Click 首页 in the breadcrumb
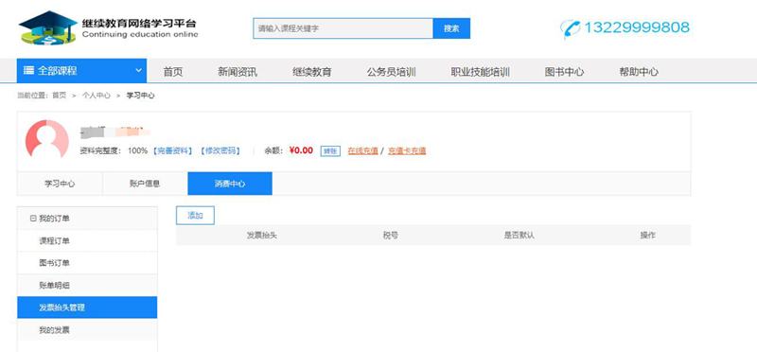Viewport: 757px width, 352px height. pos(60,96)
